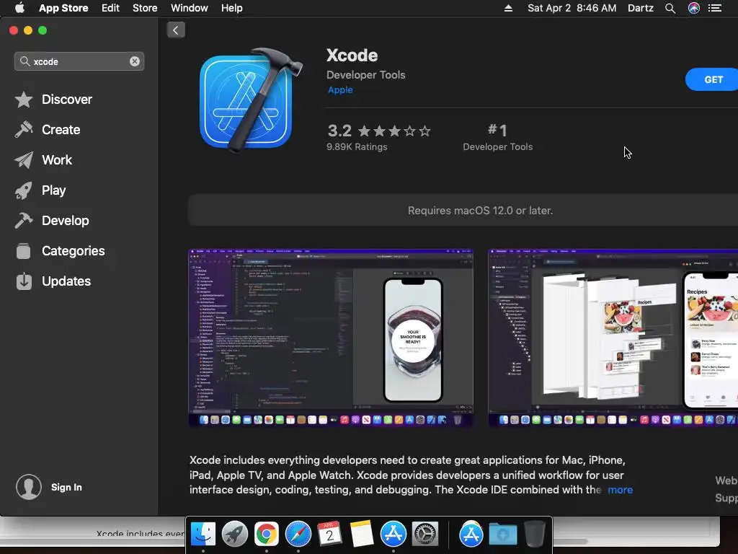Open System Preferences from the Dock

[425, 535]
